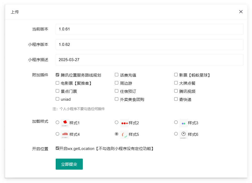This screenshot has width=252, height=183.
Task: Click the spinning arc preview for 样式5
Action: (124, 134)
